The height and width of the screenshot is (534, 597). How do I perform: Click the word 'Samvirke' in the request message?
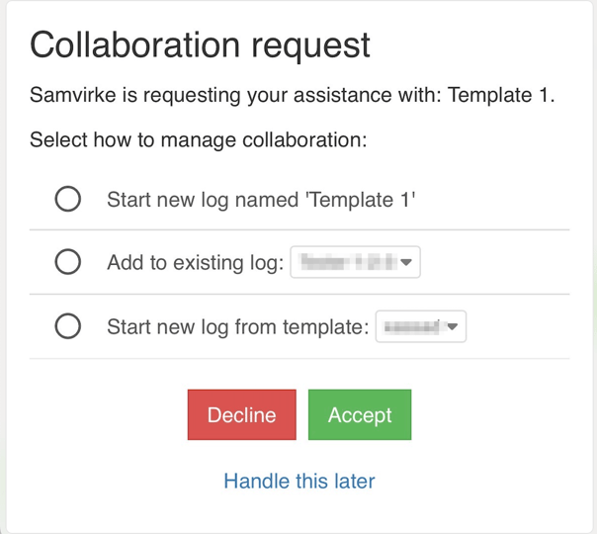pos(70,96)
